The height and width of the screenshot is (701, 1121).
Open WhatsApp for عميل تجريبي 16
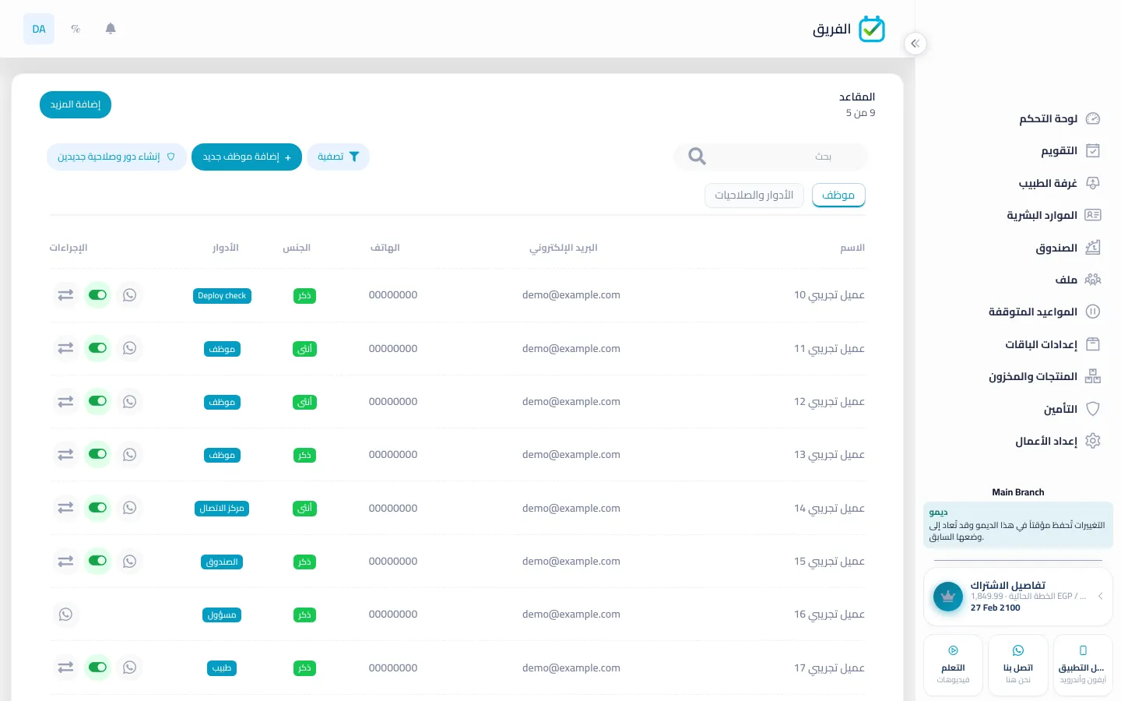(x=65, y=615)
